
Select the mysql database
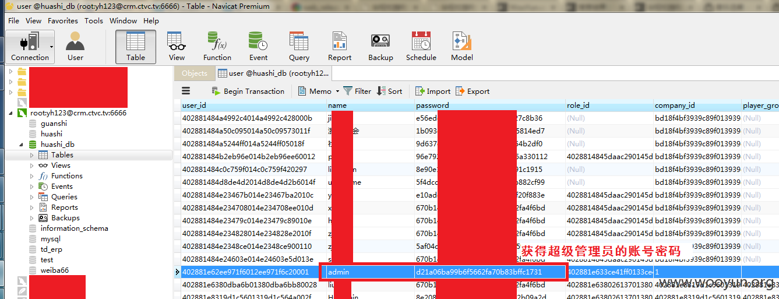pyautogui.click(x=50, y=239)
